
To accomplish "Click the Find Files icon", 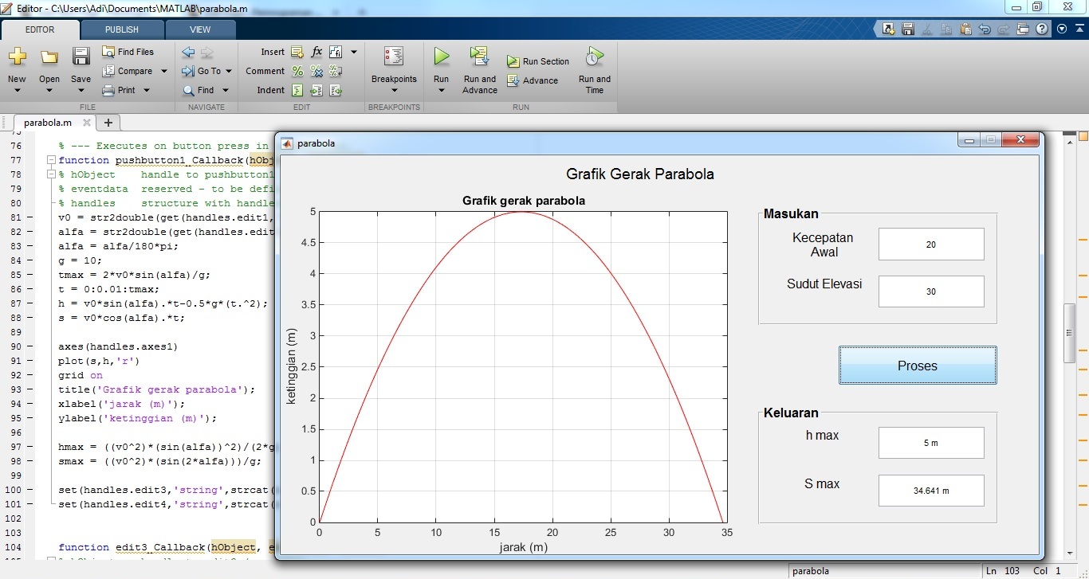I will pos(109,52).
